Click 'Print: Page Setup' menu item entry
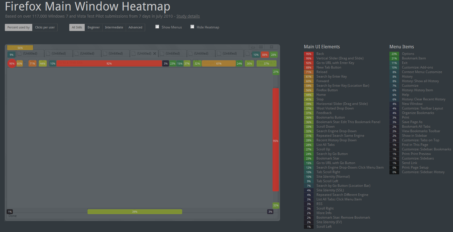 pyautogui.click(x=415, y=167)
